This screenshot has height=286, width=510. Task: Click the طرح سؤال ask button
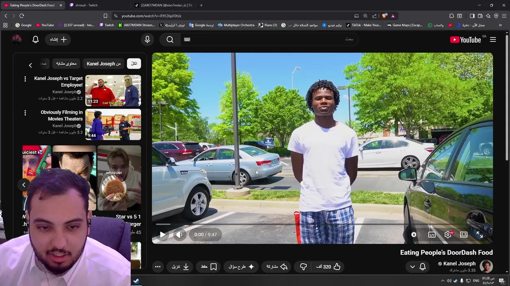coord(241,267)
